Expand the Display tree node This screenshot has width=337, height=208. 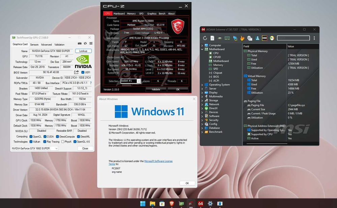click(x=202, y=93)
